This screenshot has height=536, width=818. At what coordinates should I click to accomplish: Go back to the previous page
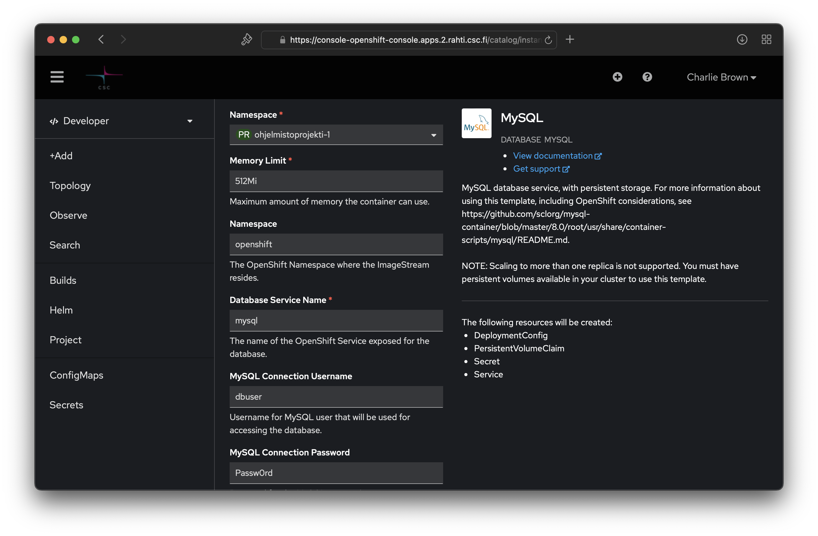click(101, 39)
